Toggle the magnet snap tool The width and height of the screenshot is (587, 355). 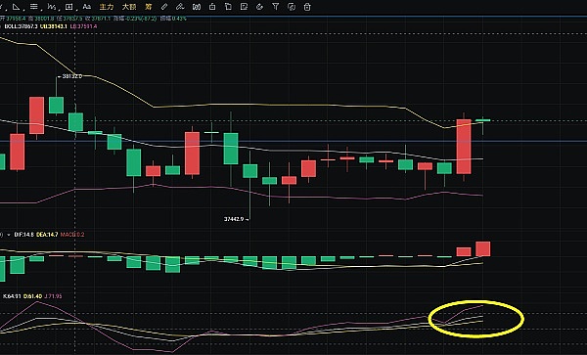click(x=197, y=7)
